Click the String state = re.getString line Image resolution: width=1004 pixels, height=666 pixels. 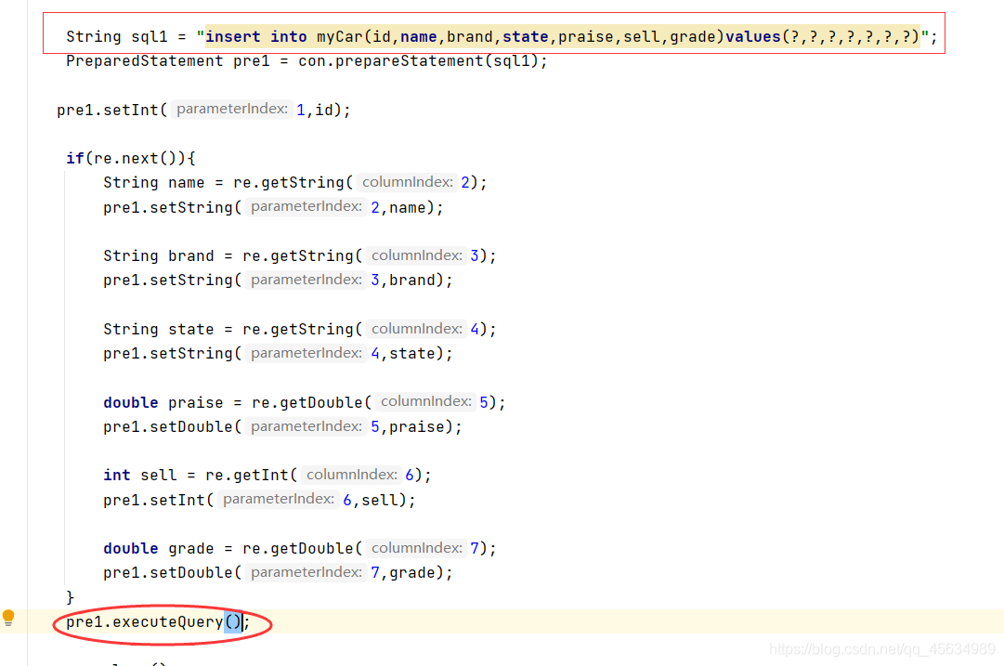300,329
